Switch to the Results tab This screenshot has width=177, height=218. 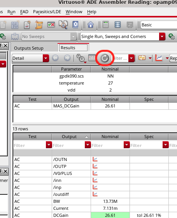coord(73,48)
